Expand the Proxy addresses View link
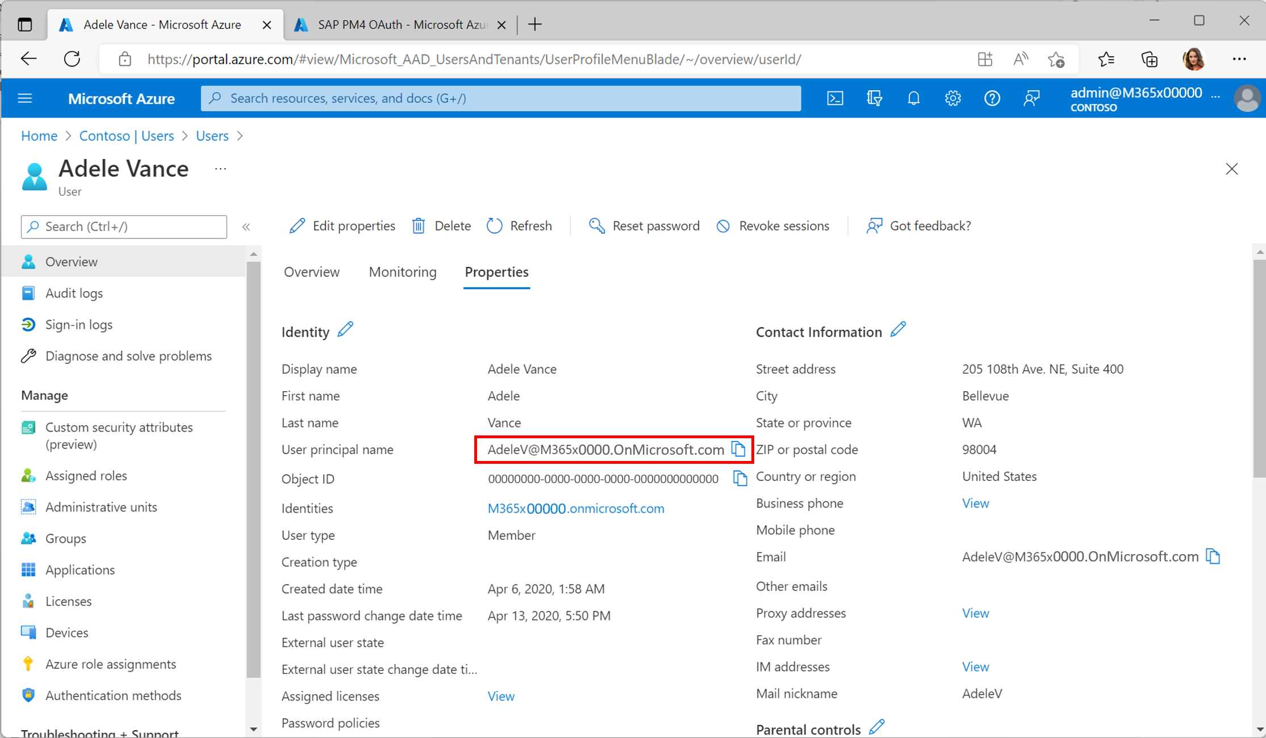 click(973, 613)
